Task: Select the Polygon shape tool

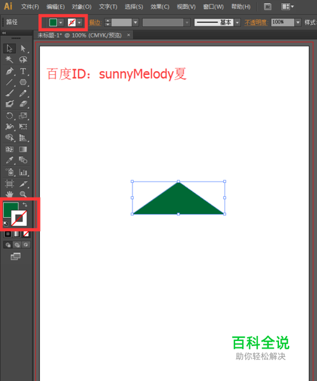Action: pyautogui.click(x=23, y=82)
